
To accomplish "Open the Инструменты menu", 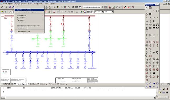I will (38, 4).
